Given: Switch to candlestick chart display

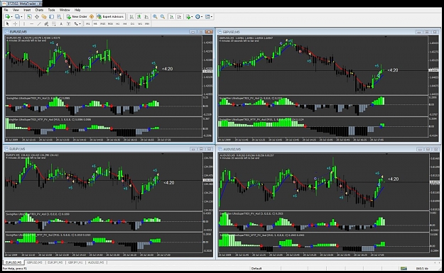Looking at the screenshot, I should [x=139, y=17].
